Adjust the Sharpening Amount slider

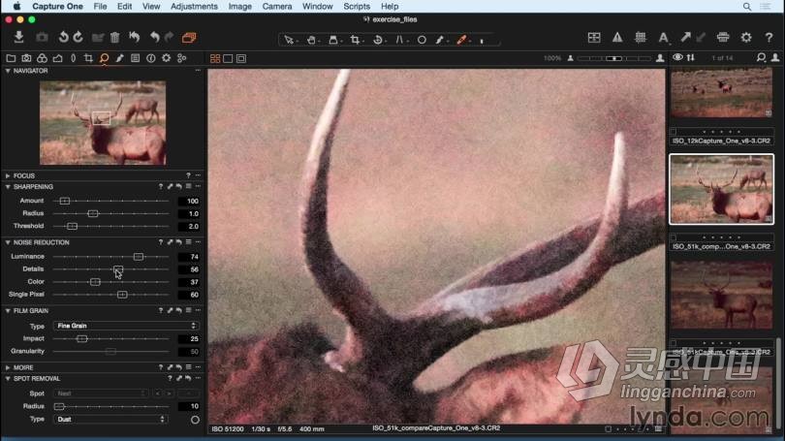(65, 202)
